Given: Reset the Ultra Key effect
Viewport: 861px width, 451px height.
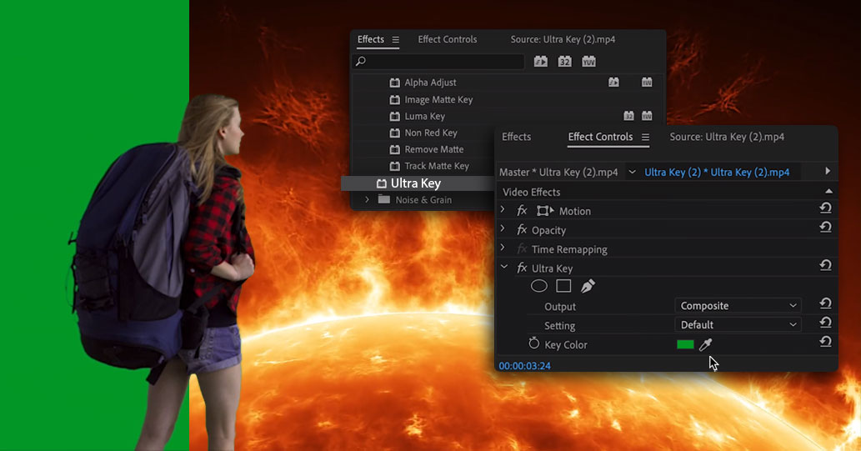Looking at the screenshot, I should click(825, 266).
